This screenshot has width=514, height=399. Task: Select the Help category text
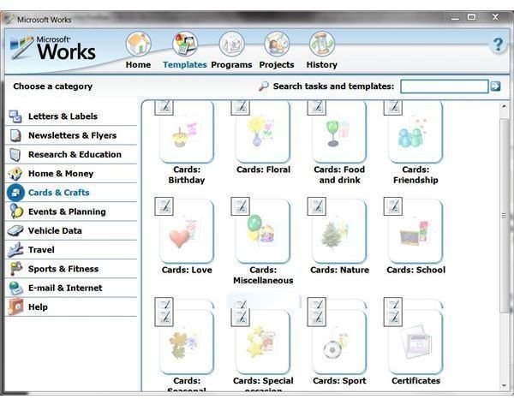(38, 307)
